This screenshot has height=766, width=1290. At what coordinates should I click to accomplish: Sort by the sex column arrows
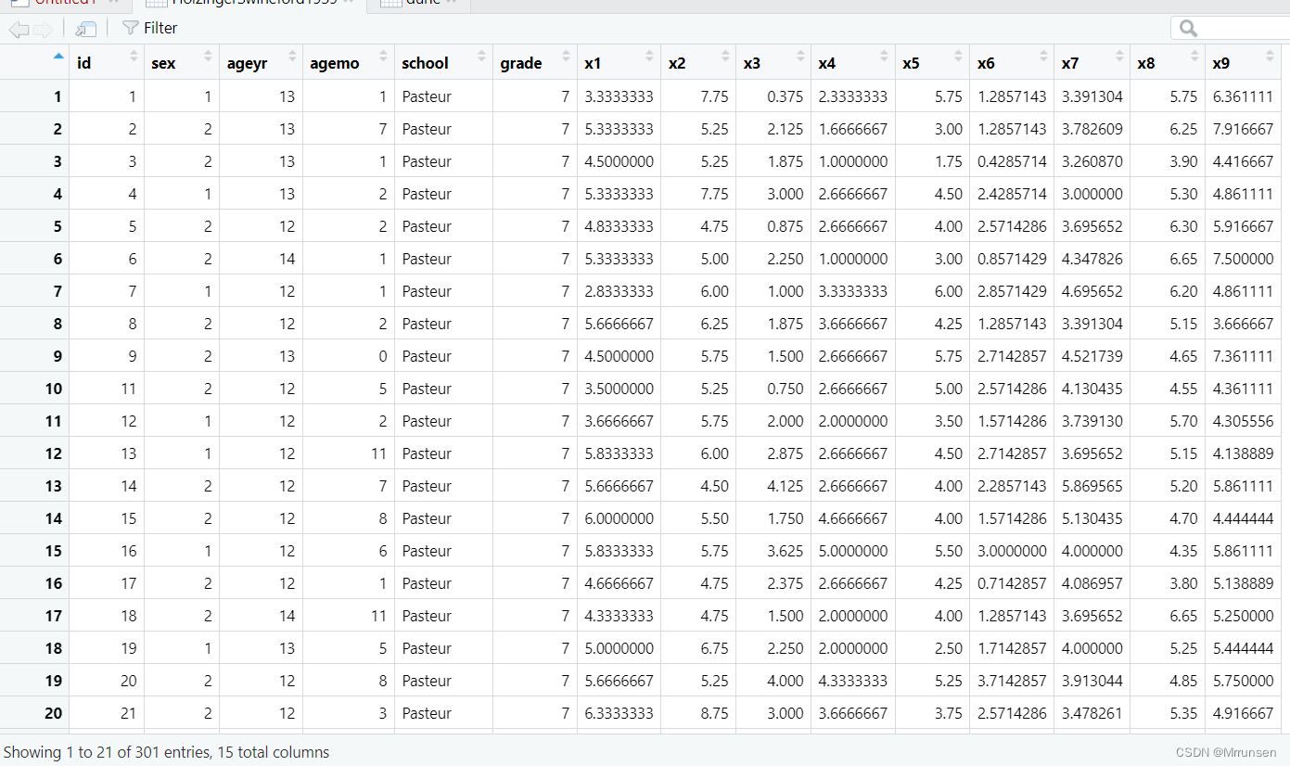(209, 57)
